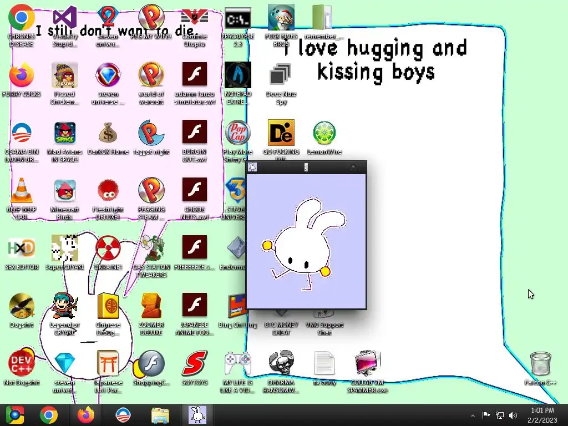Select the Bing Chilling icon
The height and width of the screenshot is (426, 568).
pyautogui.click(x=237, y=306)
